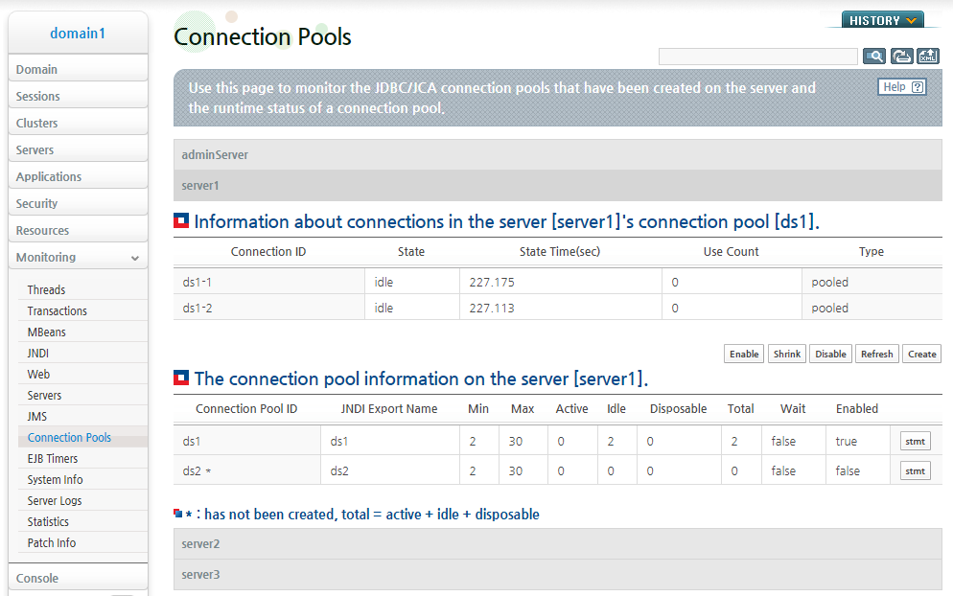Open Web under Monitoring
The width and height of the screenshot is (953, 596).
pyautogui.click(x=38, y=375)
